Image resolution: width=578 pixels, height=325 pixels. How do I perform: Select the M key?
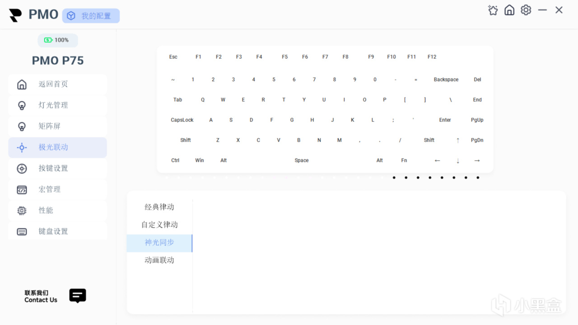[x=340, y=140]
